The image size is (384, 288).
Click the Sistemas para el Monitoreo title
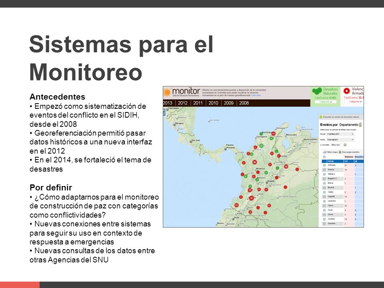[121, 58]
